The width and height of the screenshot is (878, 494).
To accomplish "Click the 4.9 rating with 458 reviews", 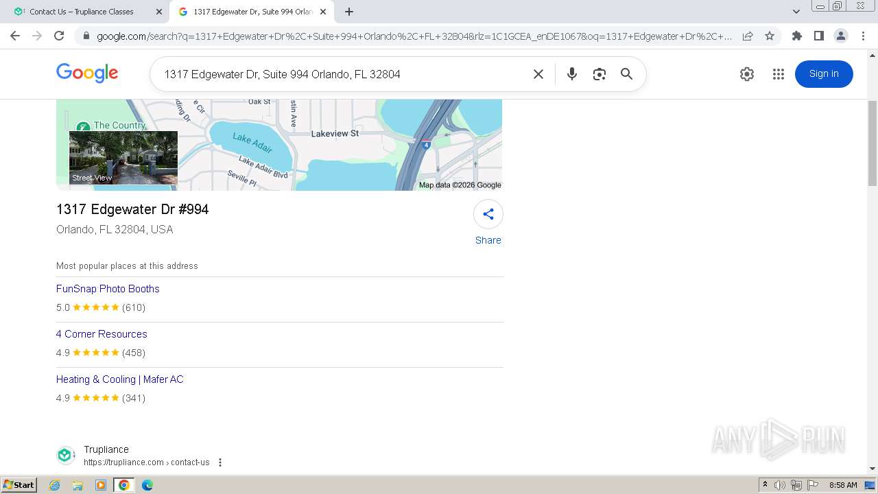I will coord(101,353).
